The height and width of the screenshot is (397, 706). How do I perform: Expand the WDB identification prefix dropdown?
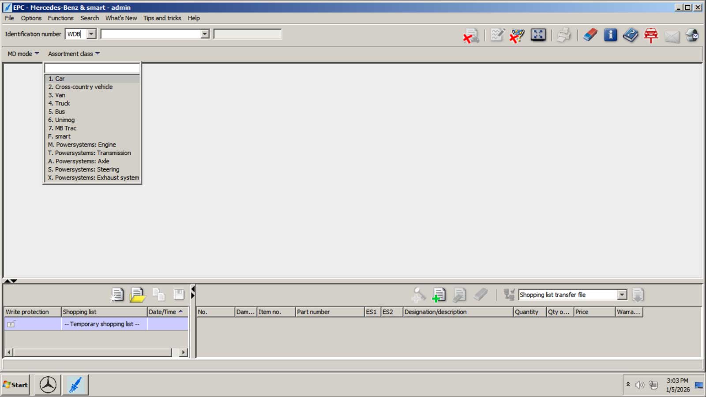pyautogui.click(x=91, y=34)
